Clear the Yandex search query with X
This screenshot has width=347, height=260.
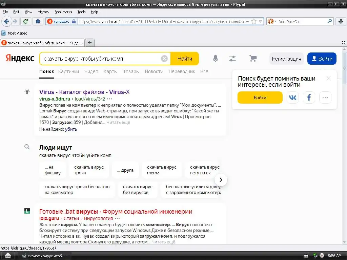click(x=164, y=59)
